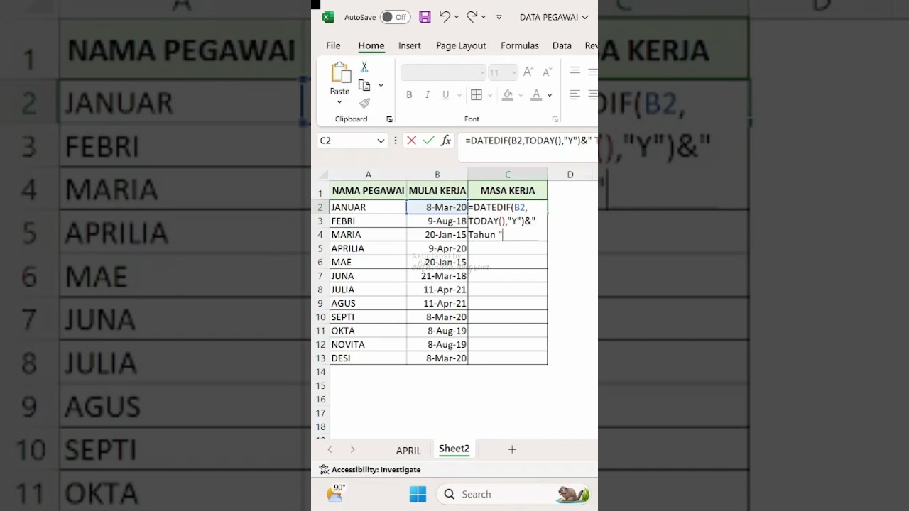Switch to the Home ribbon tab
The width and height of the screenshot is (909, 511).
tap(371, 45)
